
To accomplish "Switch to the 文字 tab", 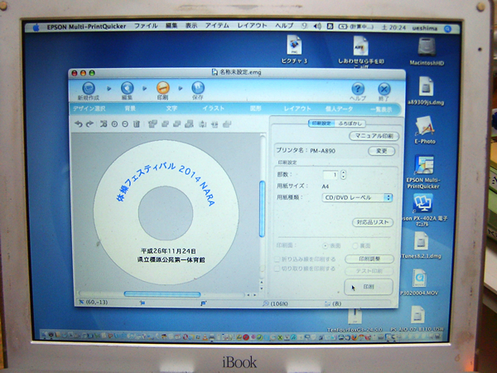I will coord(171,109).
